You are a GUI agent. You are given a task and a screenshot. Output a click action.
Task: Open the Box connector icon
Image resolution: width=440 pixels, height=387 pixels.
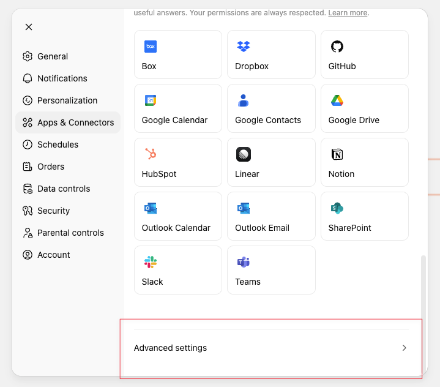151,47
